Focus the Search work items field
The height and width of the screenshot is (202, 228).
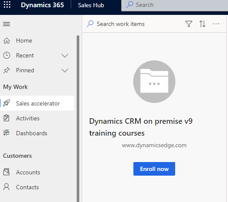(121, 24)
